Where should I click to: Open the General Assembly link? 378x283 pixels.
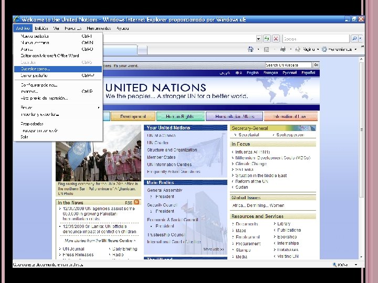pyautogui.click(x=165, y=190)
